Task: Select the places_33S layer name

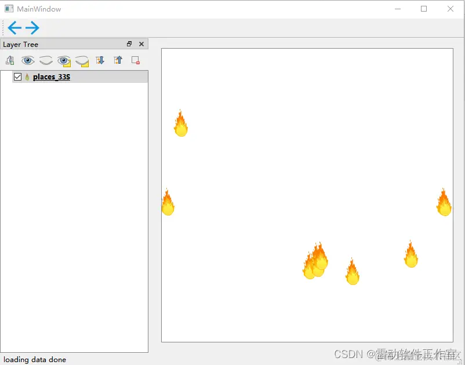Action: pyautogui.click(x=52, y=76)
